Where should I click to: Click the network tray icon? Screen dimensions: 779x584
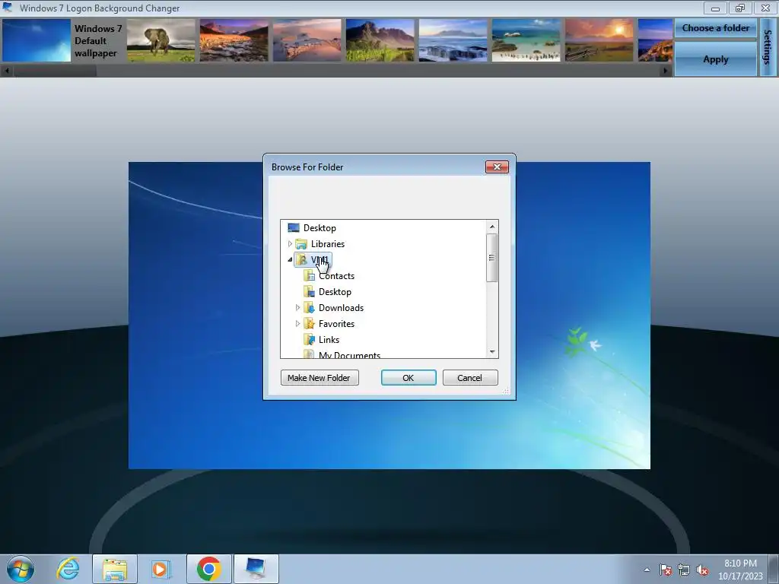684,570
